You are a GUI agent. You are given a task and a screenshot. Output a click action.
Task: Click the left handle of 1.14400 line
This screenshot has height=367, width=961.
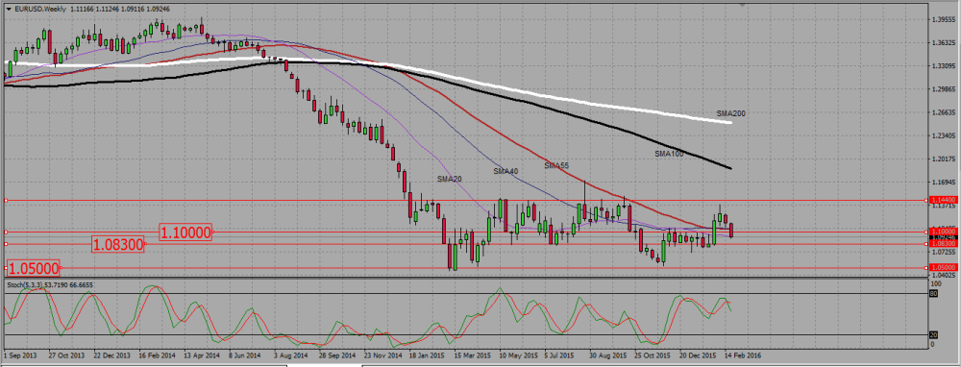tap(6, 201)
